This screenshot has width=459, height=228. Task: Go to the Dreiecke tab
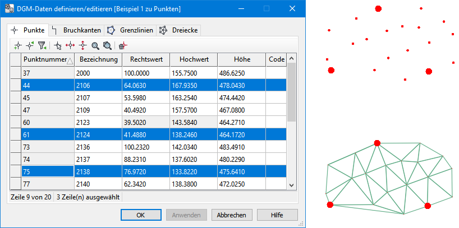(178, 30)
